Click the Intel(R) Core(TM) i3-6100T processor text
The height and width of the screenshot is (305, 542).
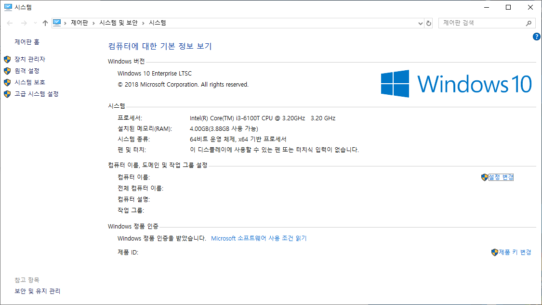(x=263, y=118)
